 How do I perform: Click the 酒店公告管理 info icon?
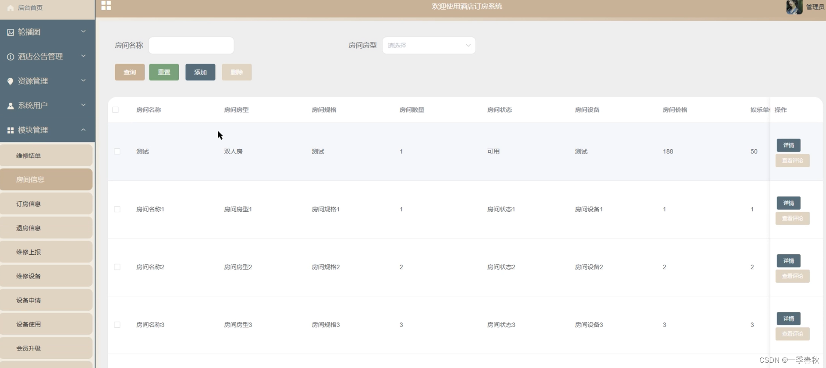11,56
